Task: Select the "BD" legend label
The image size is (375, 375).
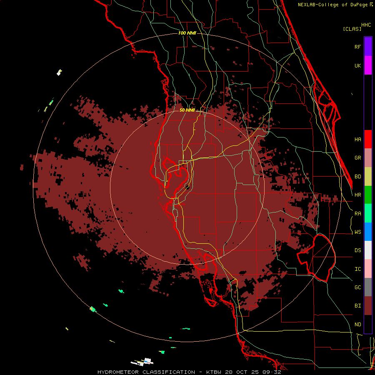Action: click(357, 177)
